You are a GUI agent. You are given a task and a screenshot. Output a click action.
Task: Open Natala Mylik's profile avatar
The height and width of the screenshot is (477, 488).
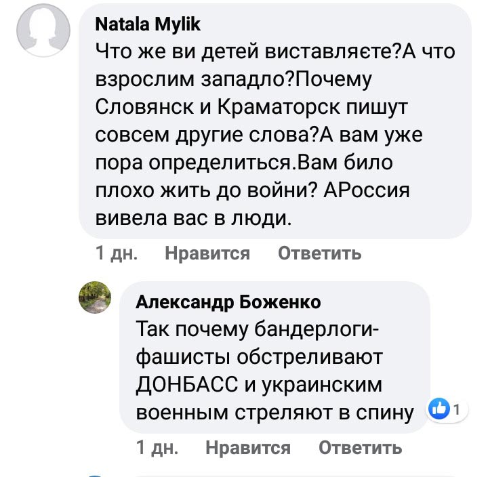pos(43,31)
